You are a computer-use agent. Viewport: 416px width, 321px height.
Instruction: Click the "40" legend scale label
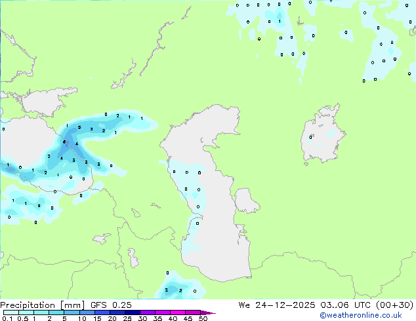(x=173, y=318)
